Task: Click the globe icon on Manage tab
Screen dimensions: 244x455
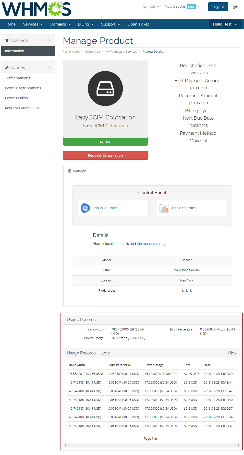Action: (69, 171)
